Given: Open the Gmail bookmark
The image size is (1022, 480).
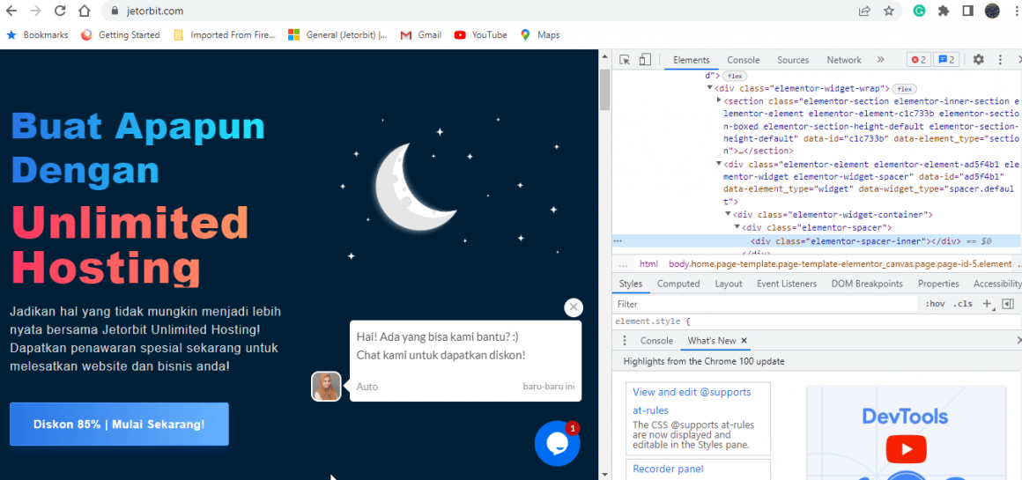Looking at the screenshot, I should coord(421,35).
